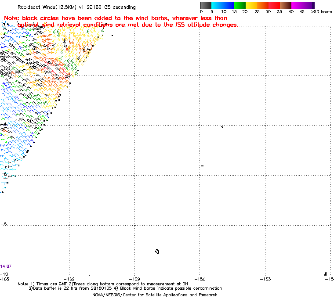Click the red 'Note: black circles have been added' line

coord(116,18)
